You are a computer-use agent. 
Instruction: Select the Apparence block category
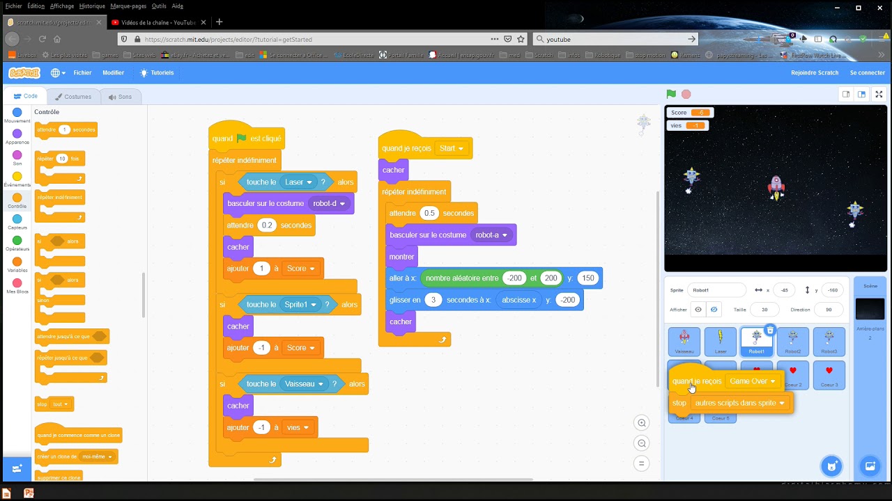pos(17,137)
